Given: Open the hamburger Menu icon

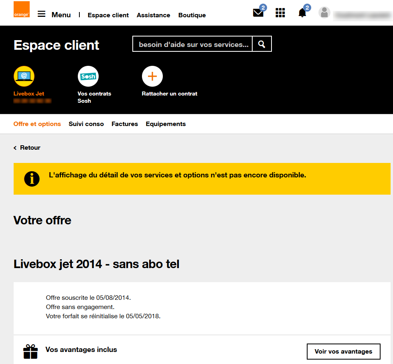Looking at the screenshot, I should 42,14.
